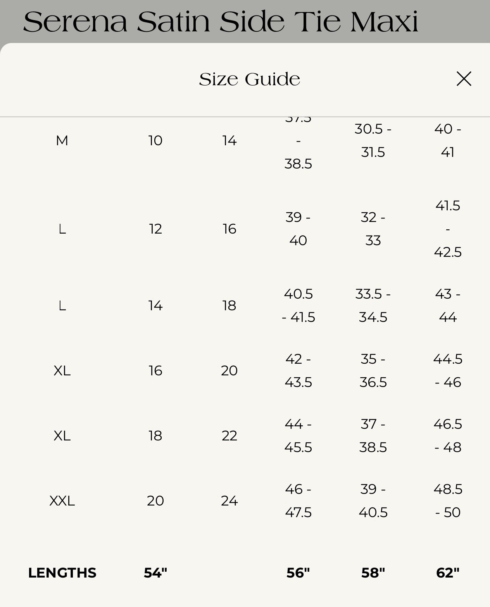This screenshot has width=490, height=607.
Task: Tap the LENGTHS row label
Action: pos(62,573)
